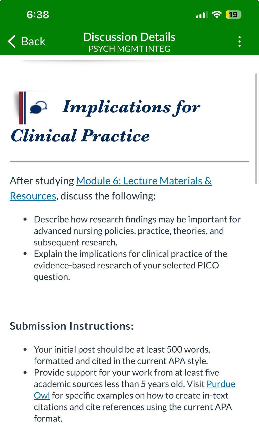Tap the PSYCH MGMT INTEG course subtitle

[129, 49]
